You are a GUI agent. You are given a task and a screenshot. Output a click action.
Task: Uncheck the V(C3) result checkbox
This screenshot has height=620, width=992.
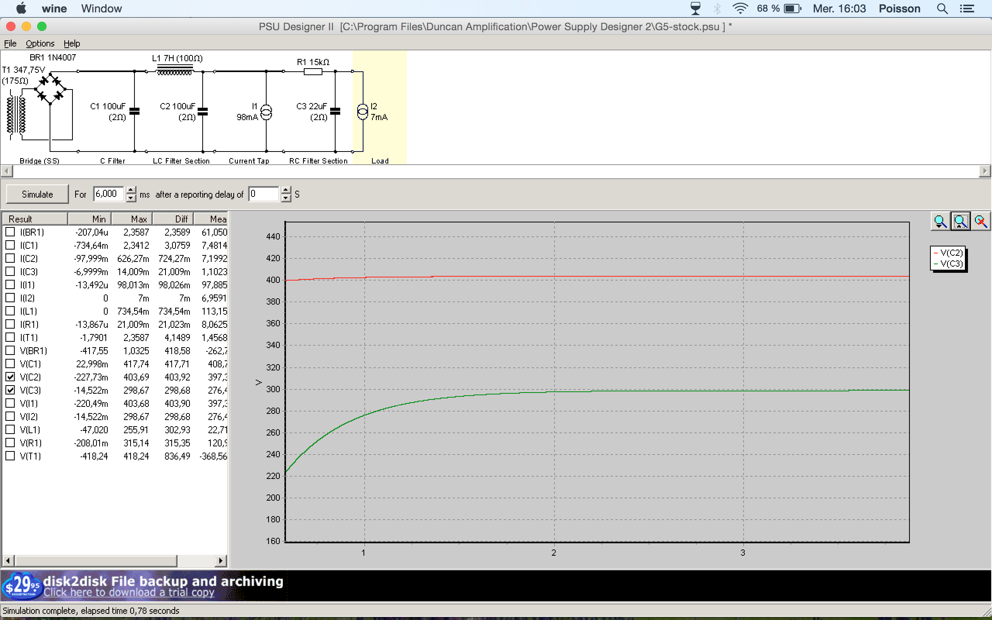[x=10, y=390]
